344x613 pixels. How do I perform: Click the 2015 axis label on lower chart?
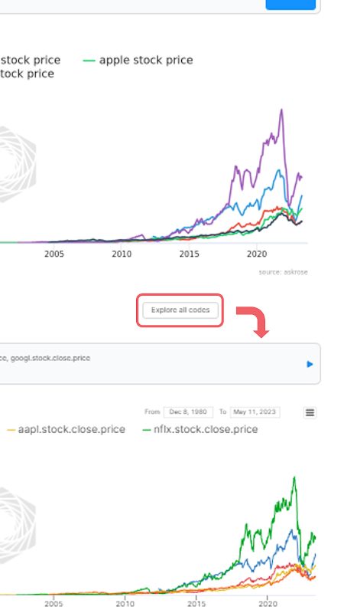pos(196,604)
